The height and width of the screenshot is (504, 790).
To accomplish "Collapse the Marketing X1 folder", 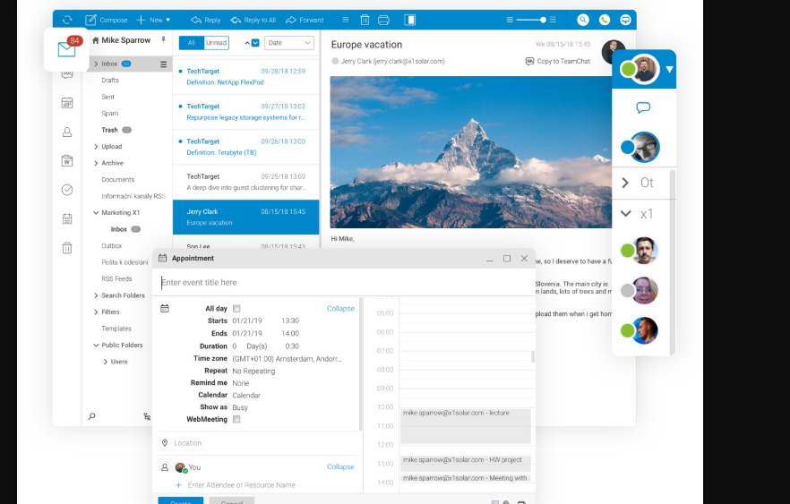I will pyautogui.click(x=96, y=213).
